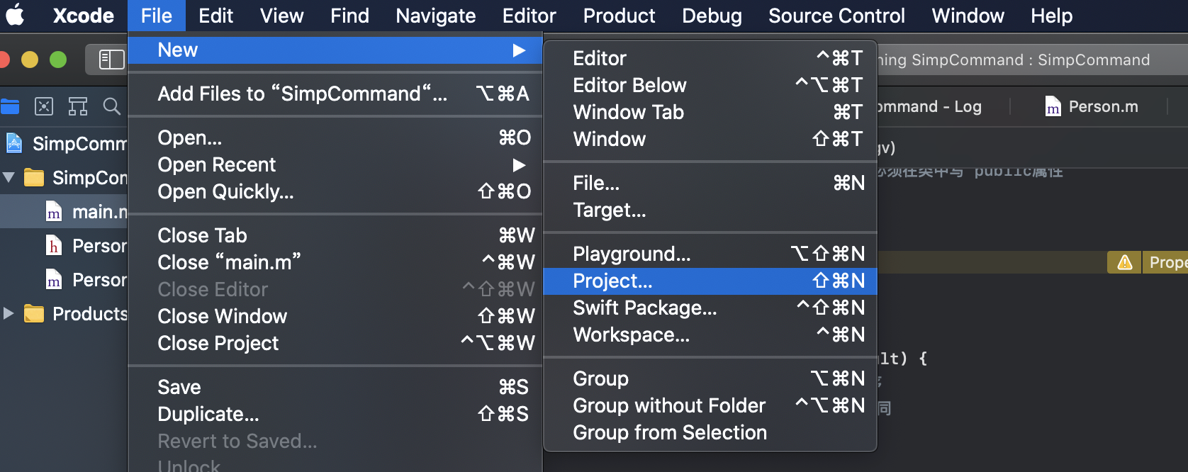1188x472 pixels.
Task: Select the Project navigator folder icon
Action: (x=10, y=106)
